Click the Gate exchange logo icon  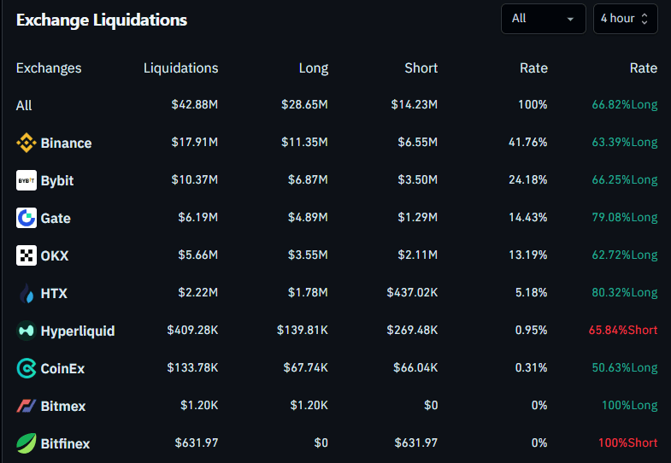26,218
